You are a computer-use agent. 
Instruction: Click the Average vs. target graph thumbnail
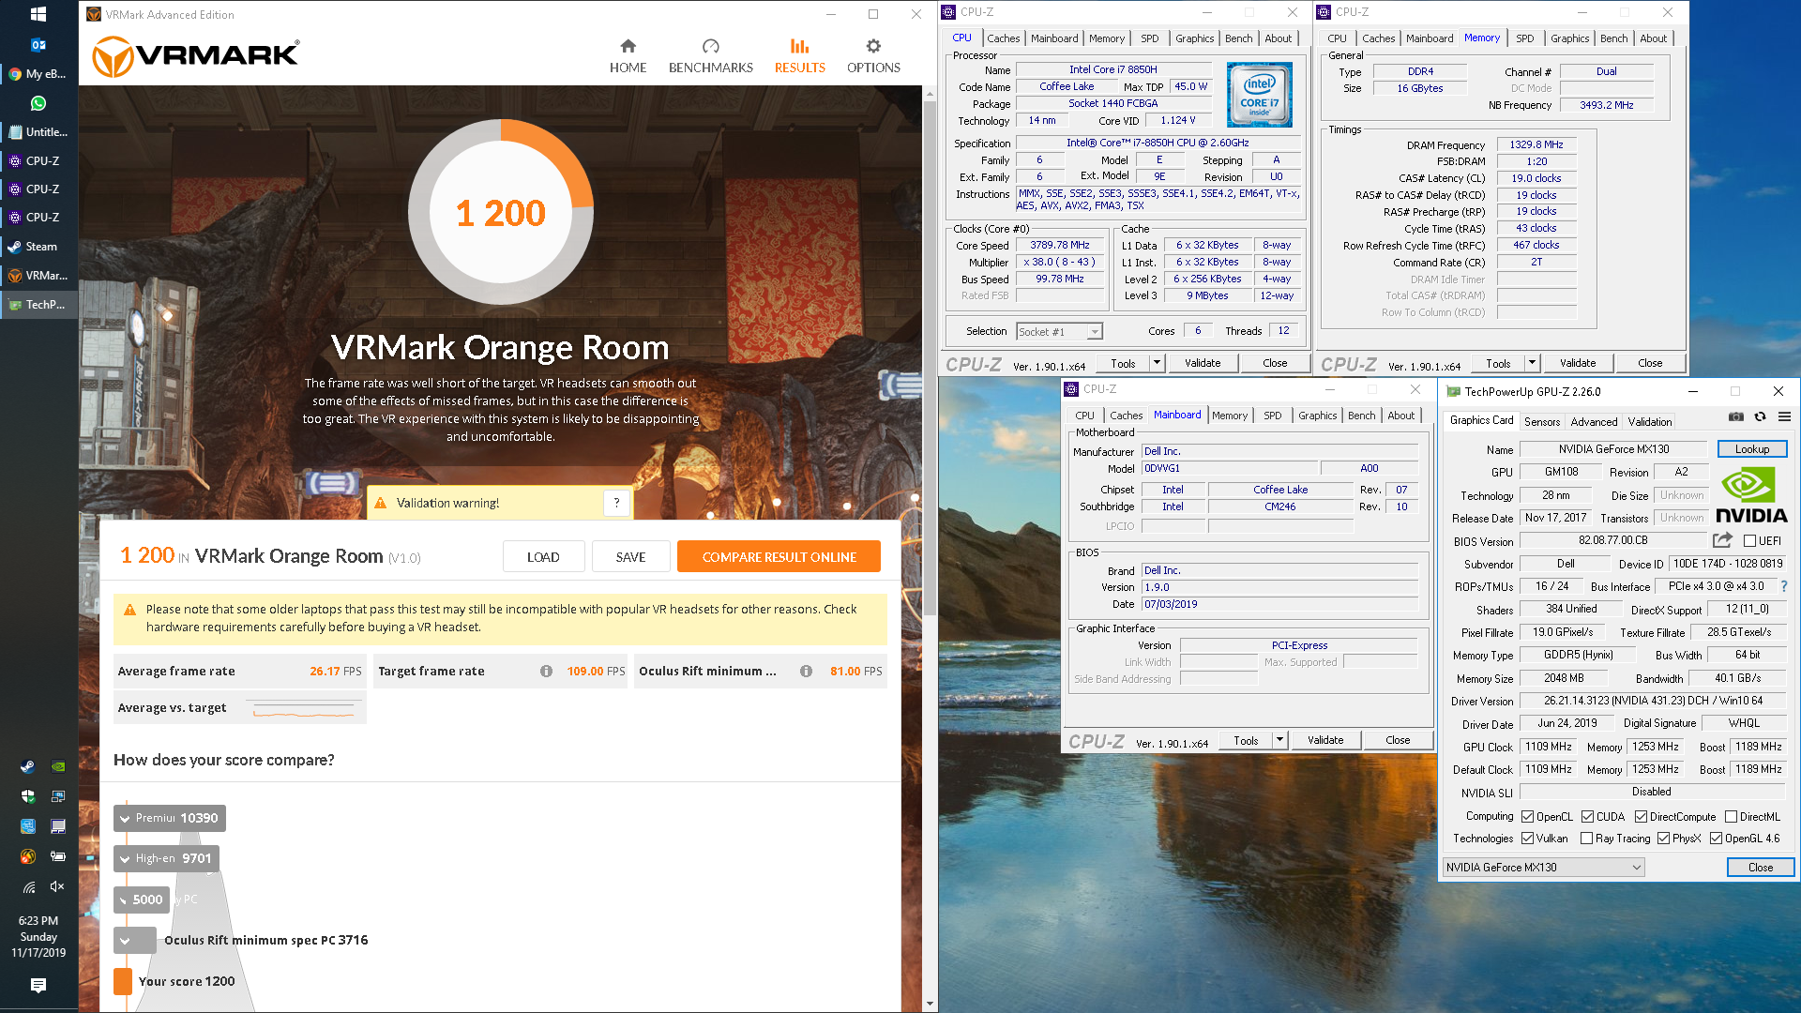[305, 708]
